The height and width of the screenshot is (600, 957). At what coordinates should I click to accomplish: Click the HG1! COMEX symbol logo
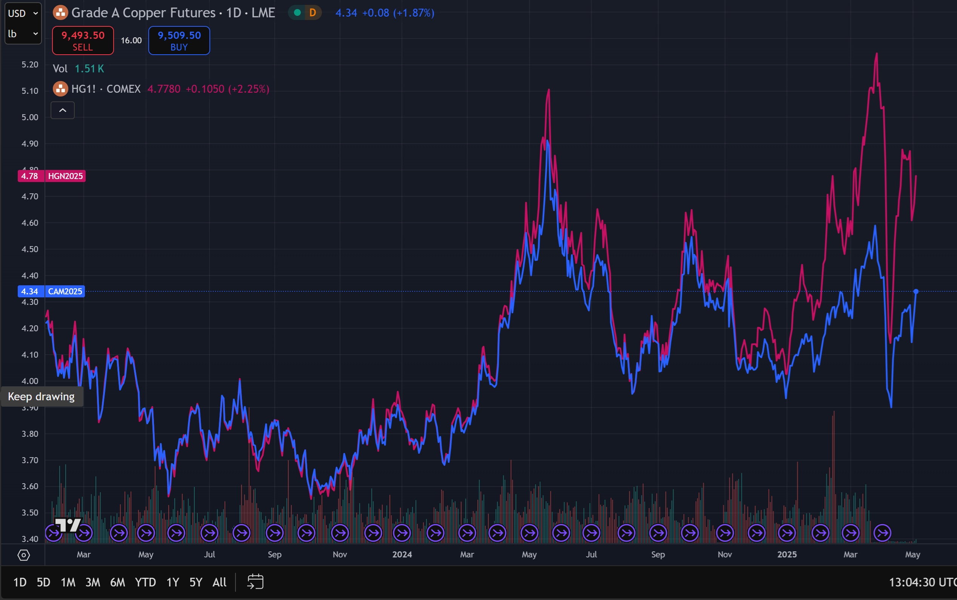click(x=60, y=89)
